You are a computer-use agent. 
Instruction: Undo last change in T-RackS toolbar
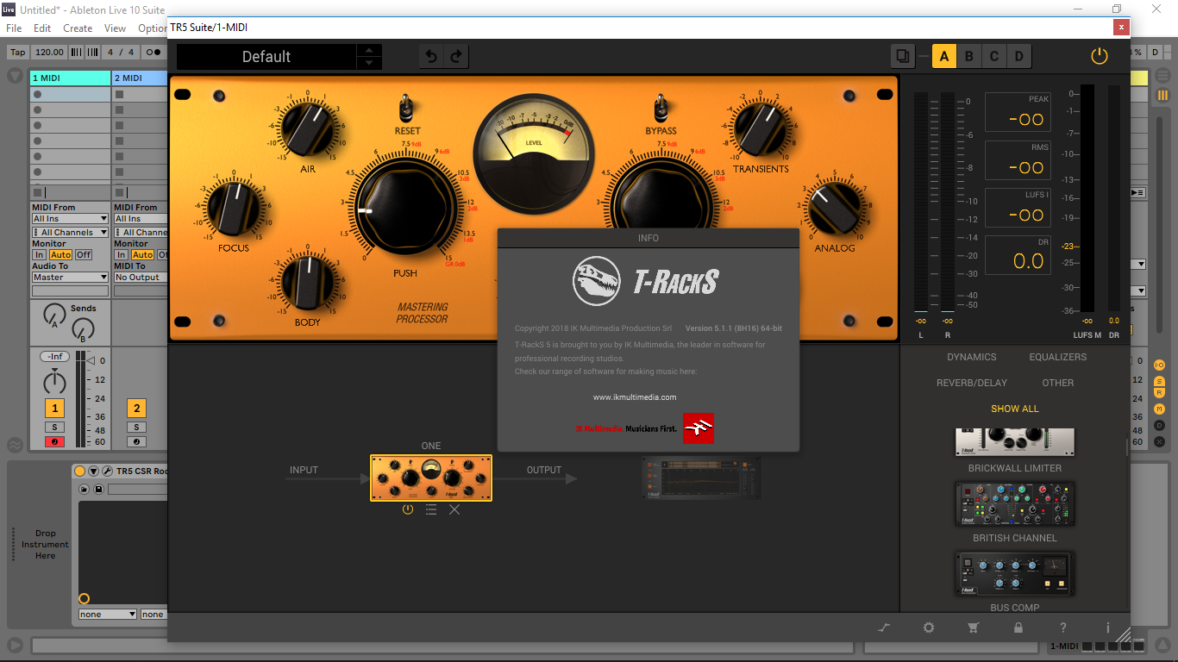pyautogui.click(x=431, y=57)
